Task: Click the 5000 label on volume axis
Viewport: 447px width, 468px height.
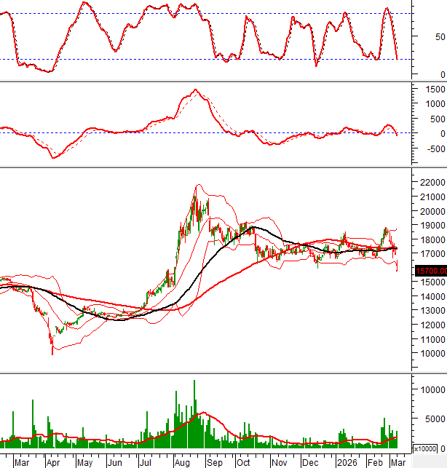Action: point(431,419)
